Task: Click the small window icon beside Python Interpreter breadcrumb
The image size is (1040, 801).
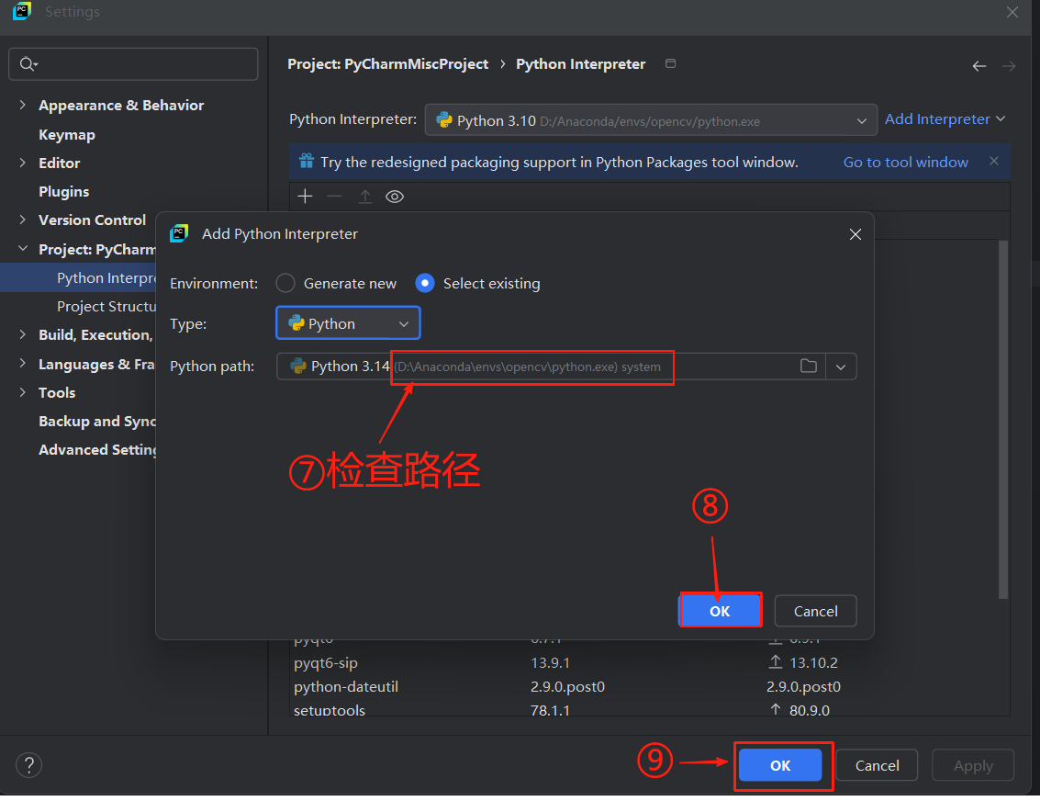Action: [671, 63]
